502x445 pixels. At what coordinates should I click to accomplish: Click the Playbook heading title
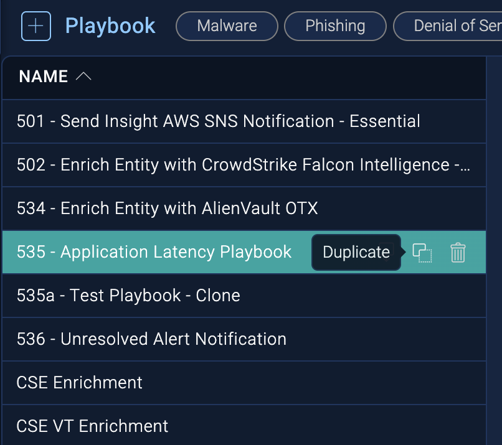(110, 26)
